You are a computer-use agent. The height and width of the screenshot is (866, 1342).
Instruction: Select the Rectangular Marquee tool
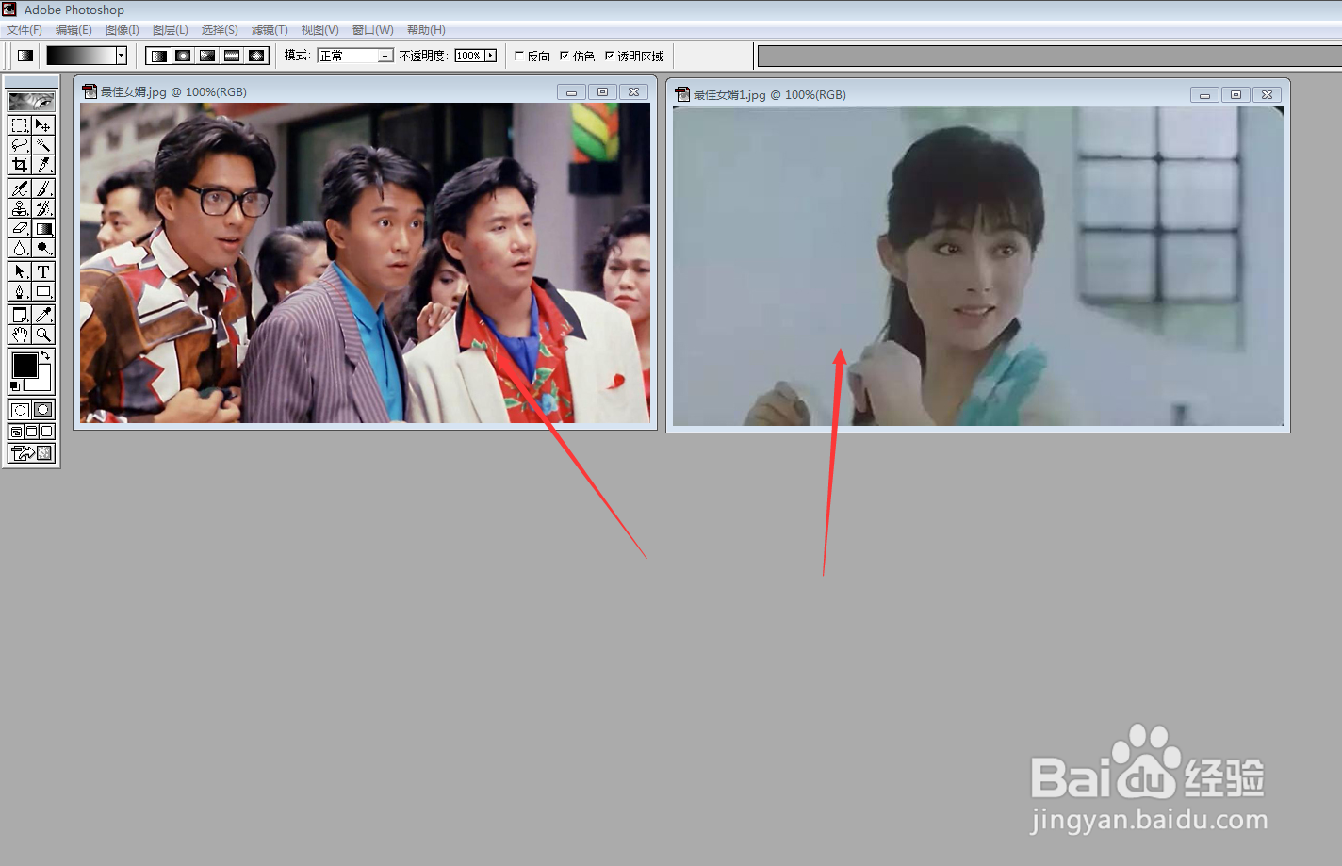[20, 125]
